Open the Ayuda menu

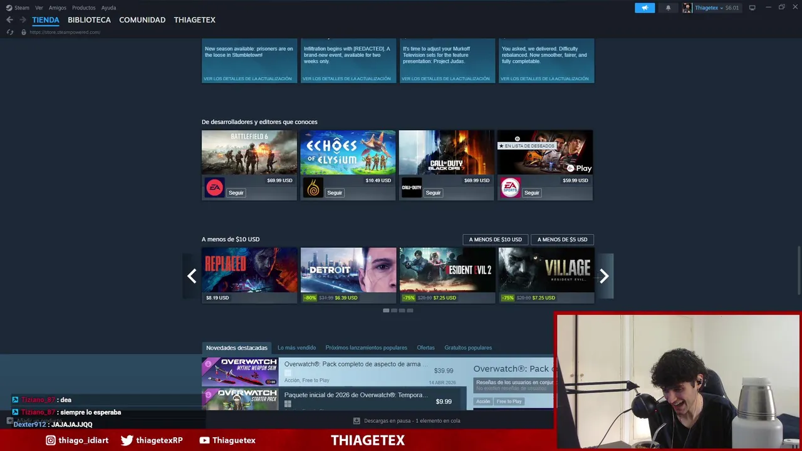tap(108, 8)
